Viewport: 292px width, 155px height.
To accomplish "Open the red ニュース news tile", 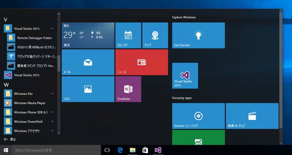I will point(142,62).
